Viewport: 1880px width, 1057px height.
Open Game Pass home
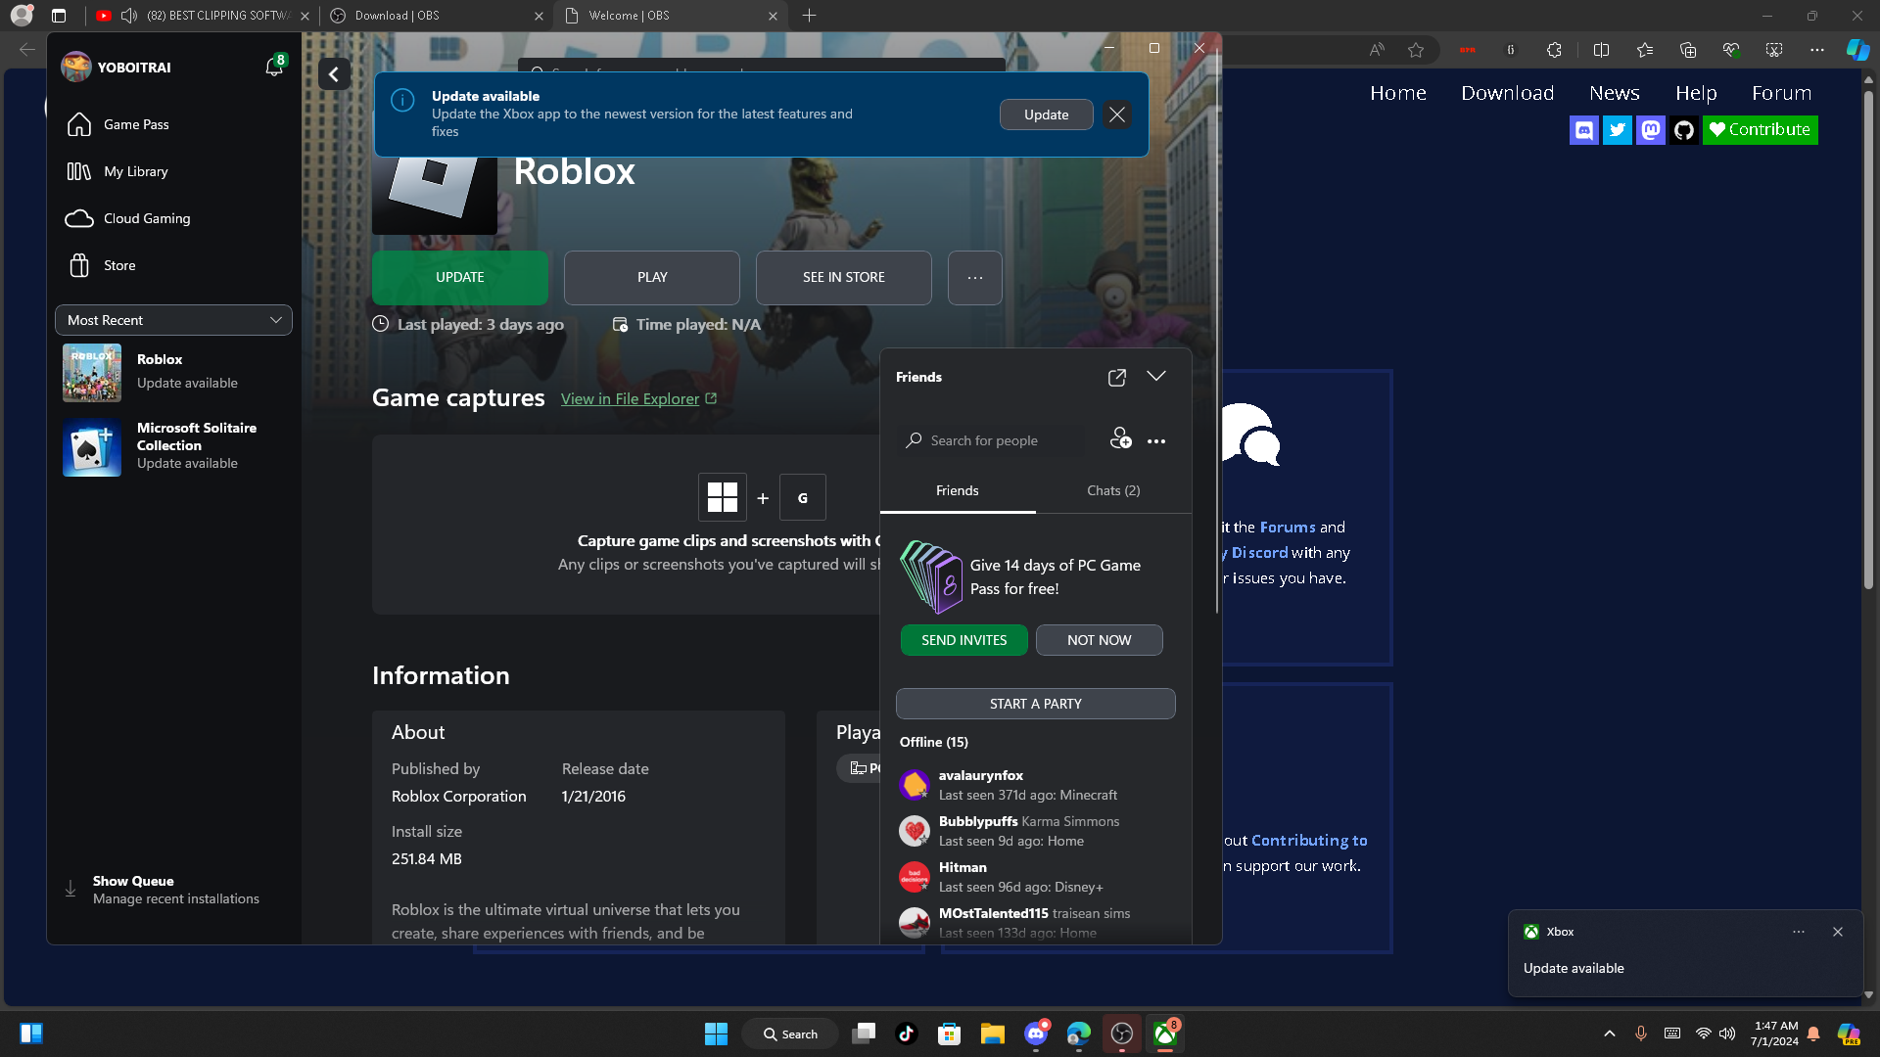point(174,124)
